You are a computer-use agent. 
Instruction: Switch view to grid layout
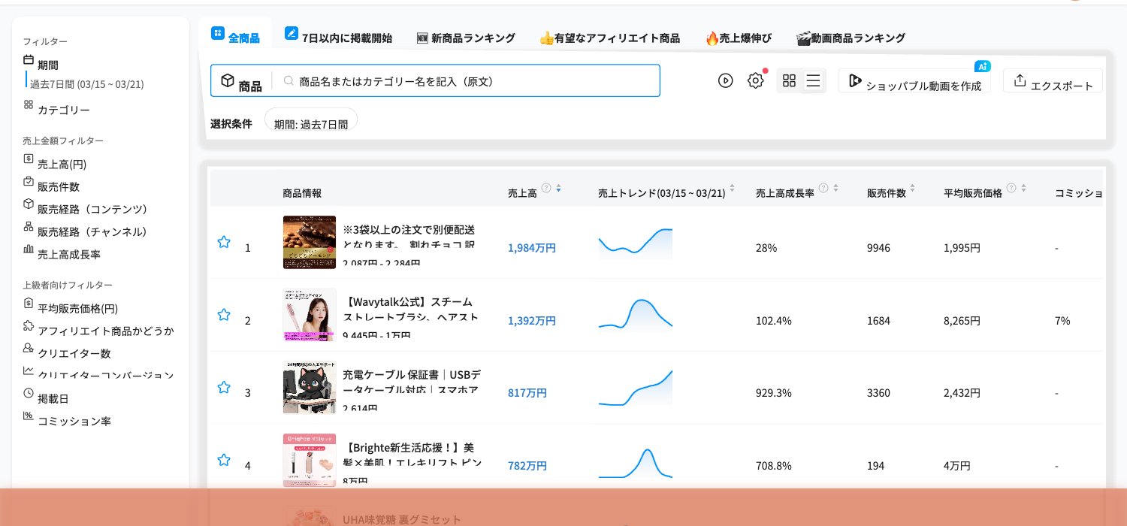(789, 80)
